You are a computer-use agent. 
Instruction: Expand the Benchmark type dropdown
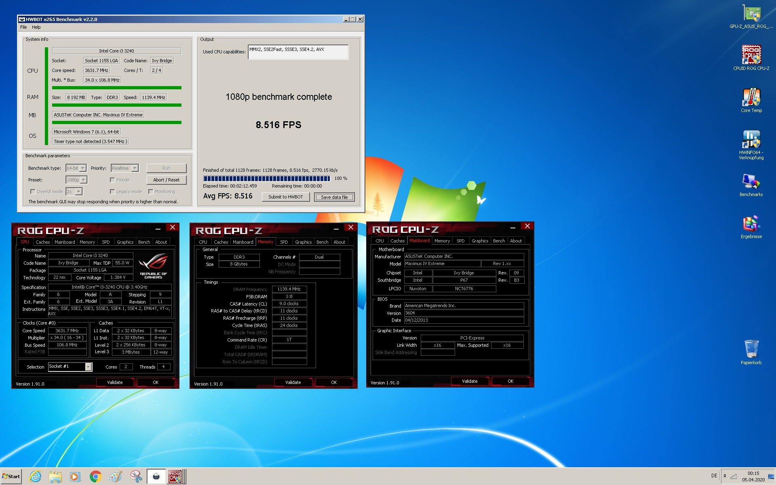pos(83,168)
